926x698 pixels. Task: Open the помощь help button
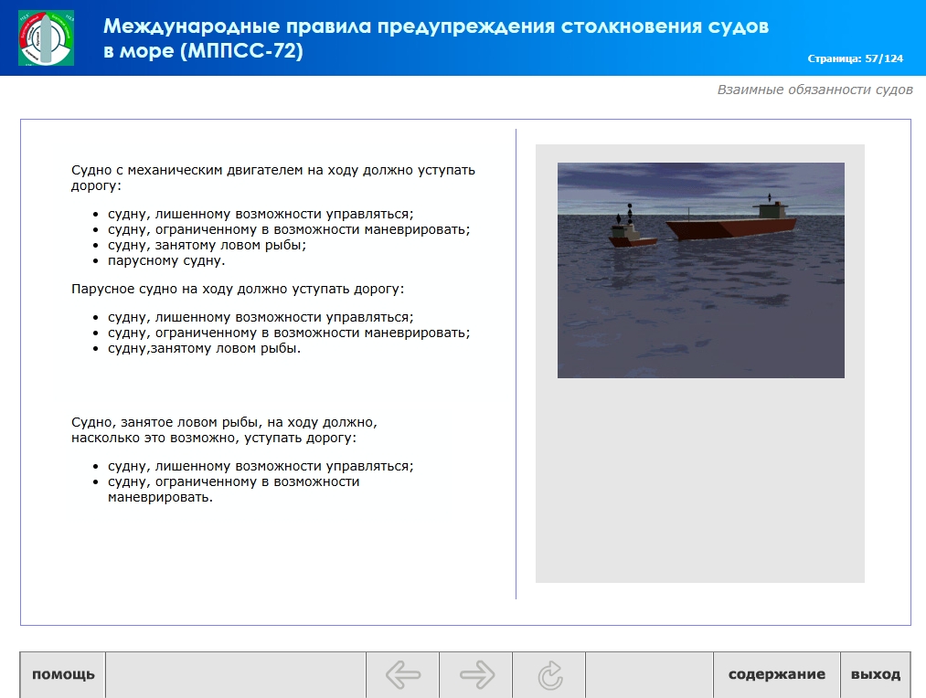[x=63, y=674]
